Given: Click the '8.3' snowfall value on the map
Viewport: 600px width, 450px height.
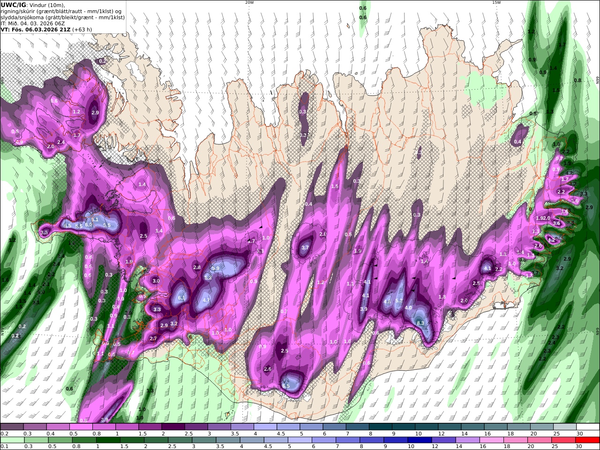Looking at the screenshot, I should 420,323.
